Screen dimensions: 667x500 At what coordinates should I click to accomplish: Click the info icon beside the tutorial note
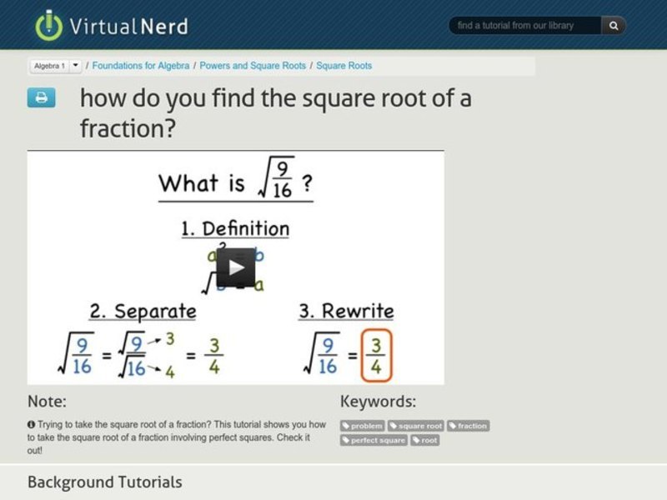click(x=31, y=424)
